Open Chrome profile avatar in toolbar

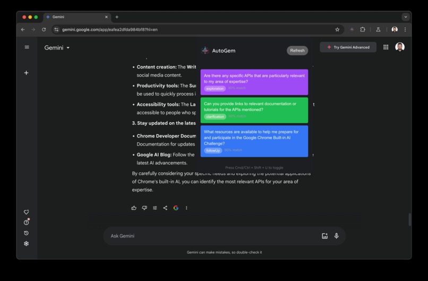point(395,30)
